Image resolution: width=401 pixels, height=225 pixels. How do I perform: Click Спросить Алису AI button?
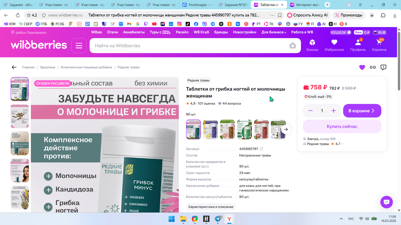click(x=308, y=15)
